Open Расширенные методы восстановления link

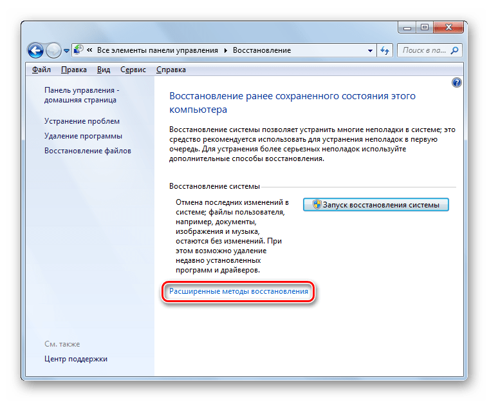239,291
